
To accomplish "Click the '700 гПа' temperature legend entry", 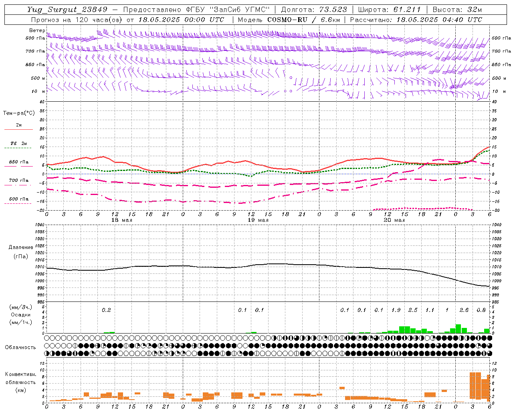I will (x=19, y=180).
